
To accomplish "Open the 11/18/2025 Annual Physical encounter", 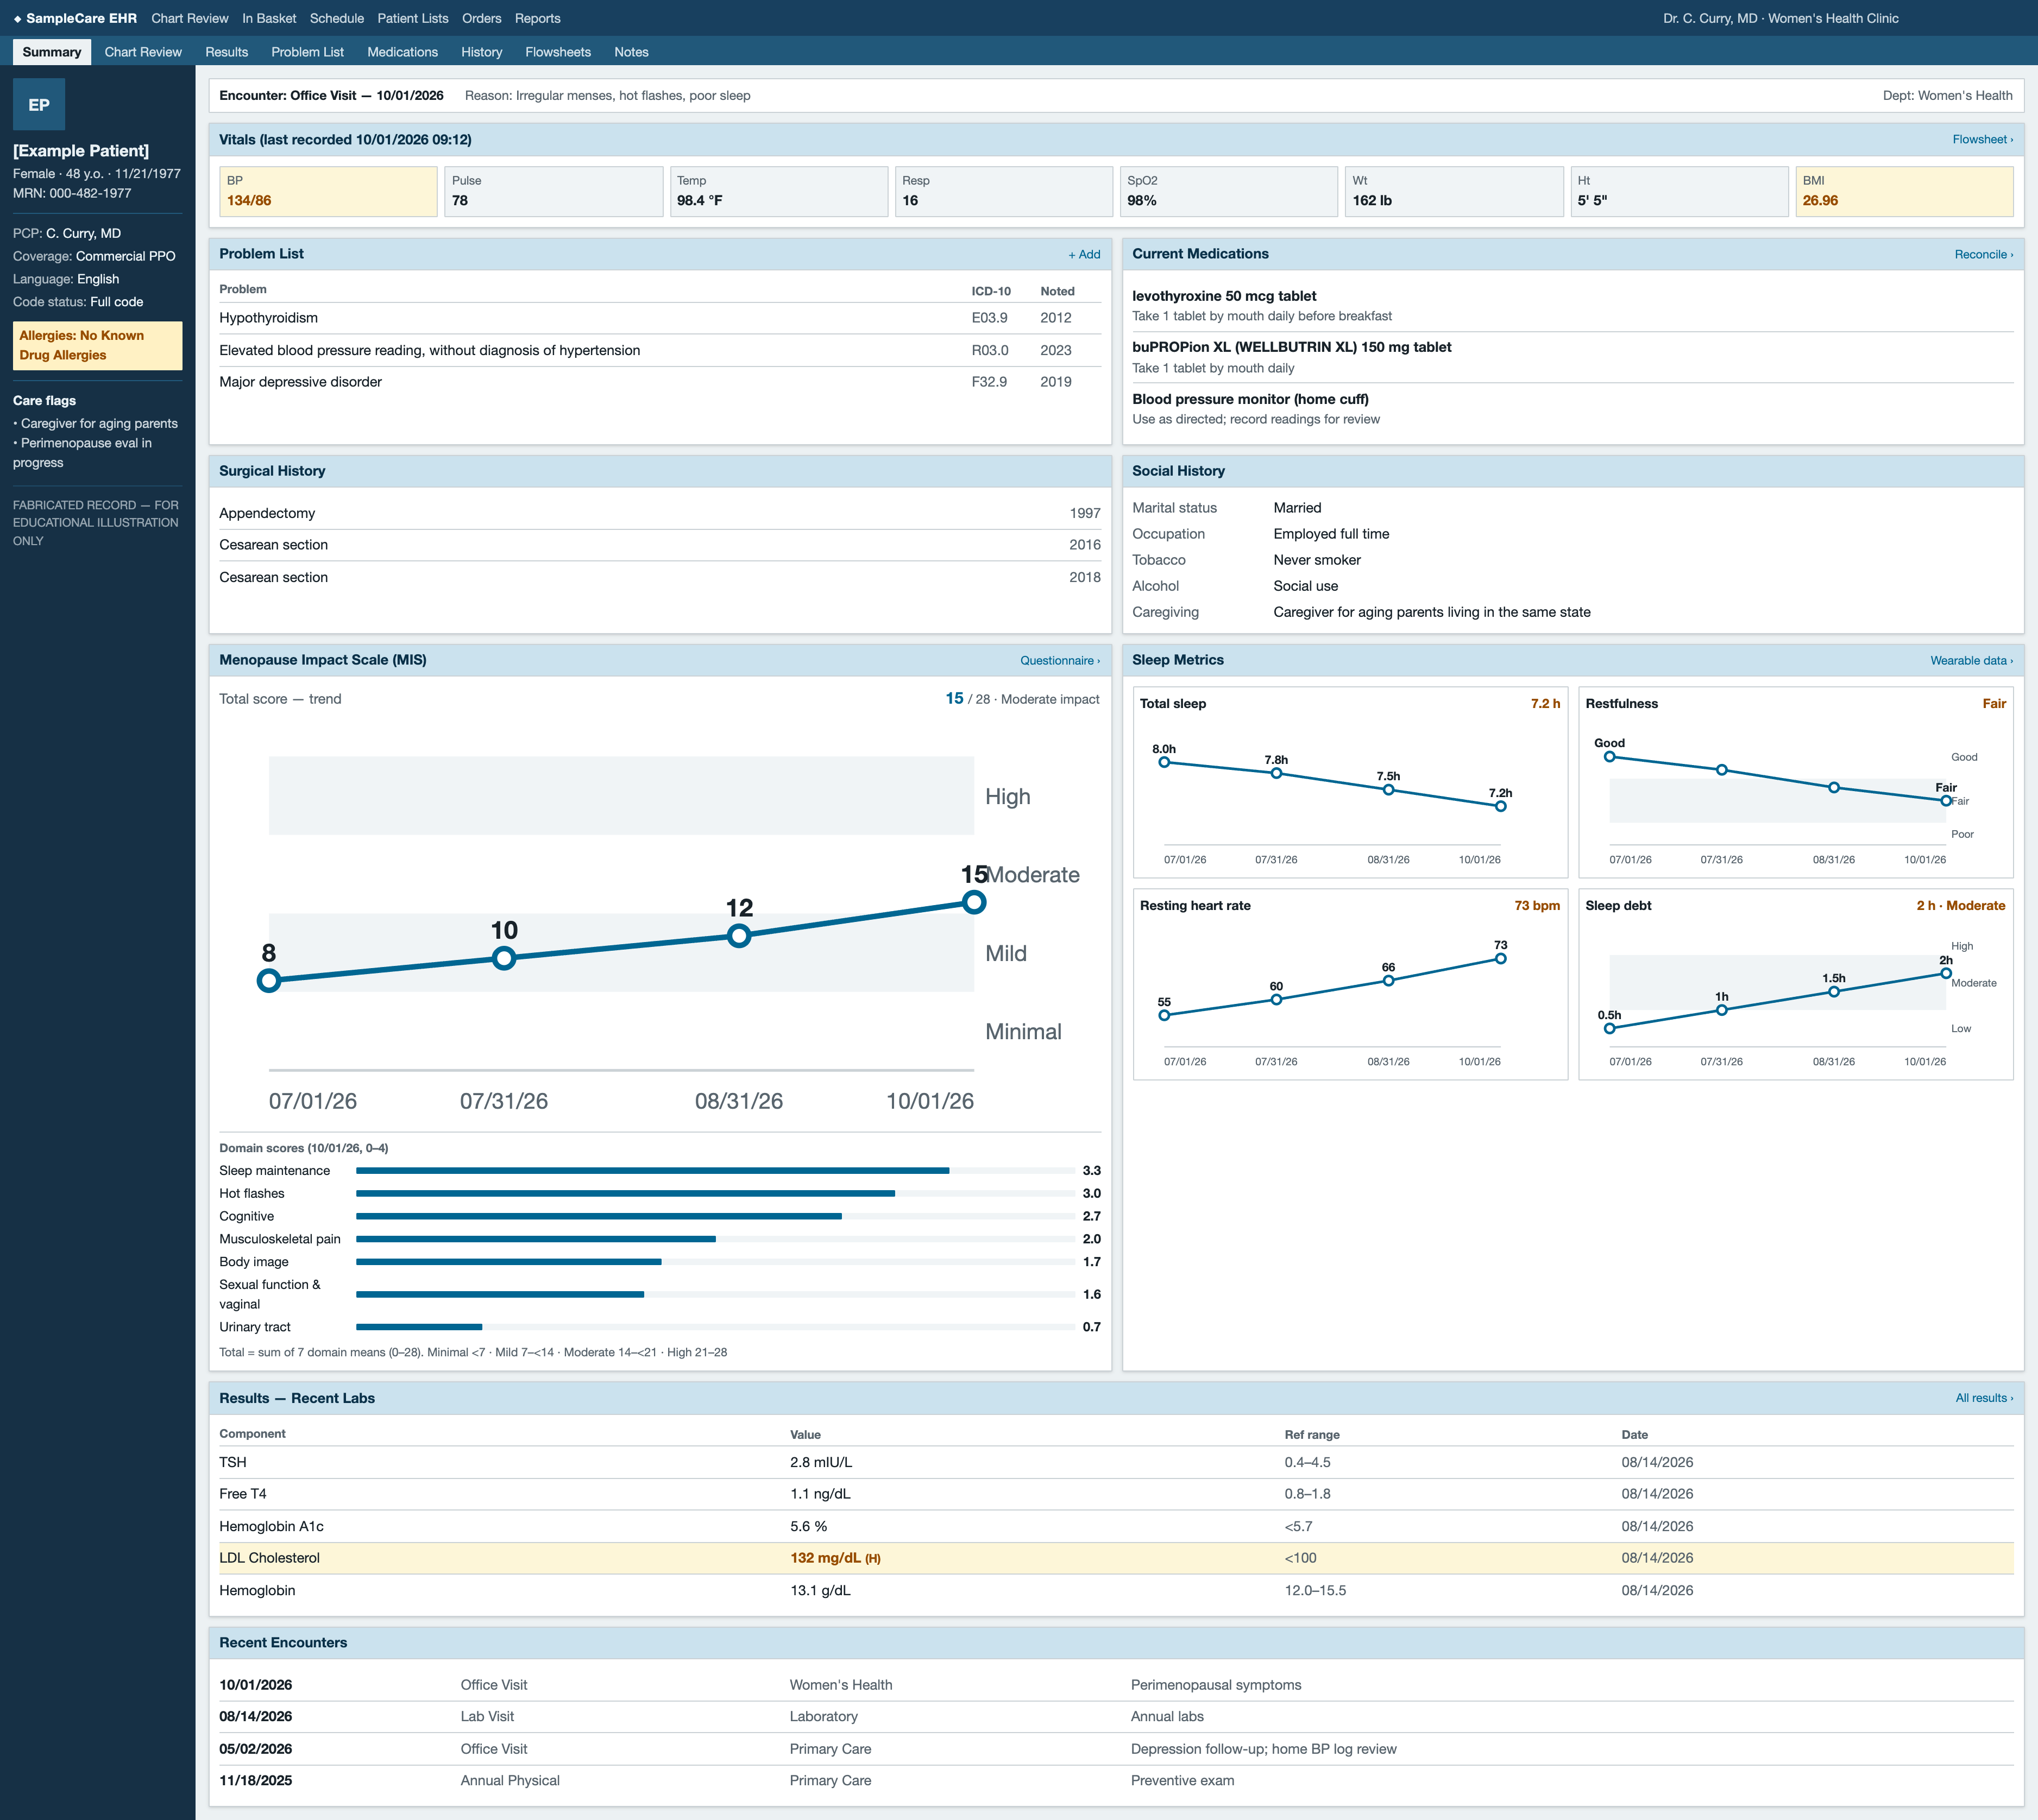I will click(1116, 1781).
